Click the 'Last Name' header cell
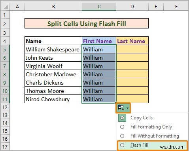This screenshot has width=189, height=151. pyautogui.click(x=132, y=41)
